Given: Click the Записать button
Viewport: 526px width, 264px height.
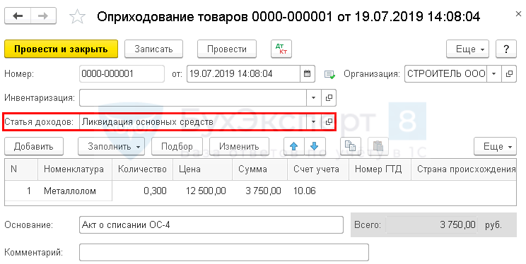Looking at the screenshot, I should (x=153, y=49).
